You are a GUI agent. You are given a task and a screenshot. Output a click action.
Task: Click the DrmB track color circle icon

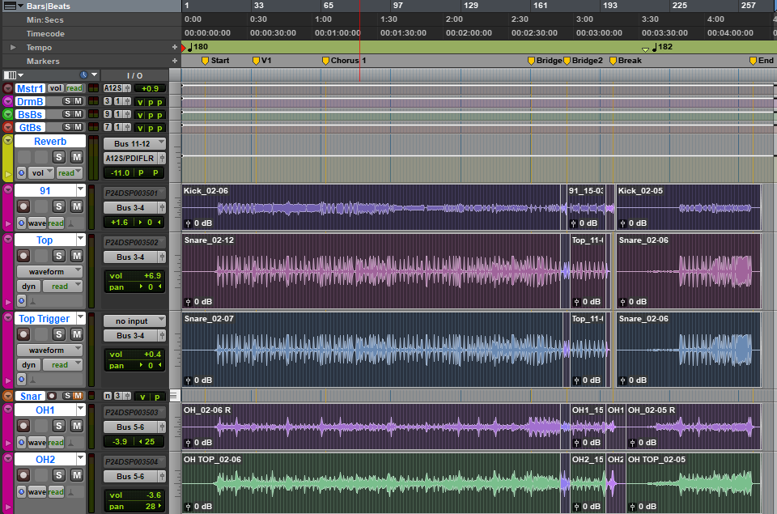[x=8, y=101]
